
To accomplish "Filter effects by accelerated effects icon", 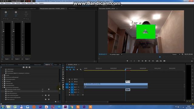I will click(x=24, y=67).
